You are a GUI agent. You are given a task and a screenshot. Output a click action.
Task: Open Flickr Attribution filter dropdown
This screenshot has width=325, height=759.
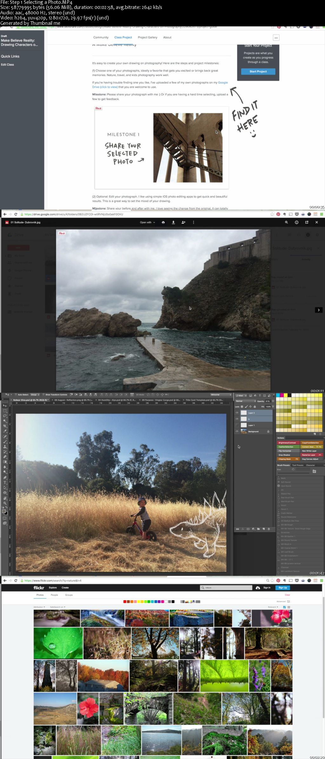[x=39, y=607]
